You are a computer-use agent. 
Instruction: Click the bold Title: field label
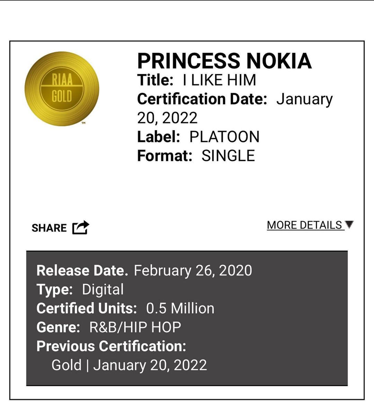(155, 80)
